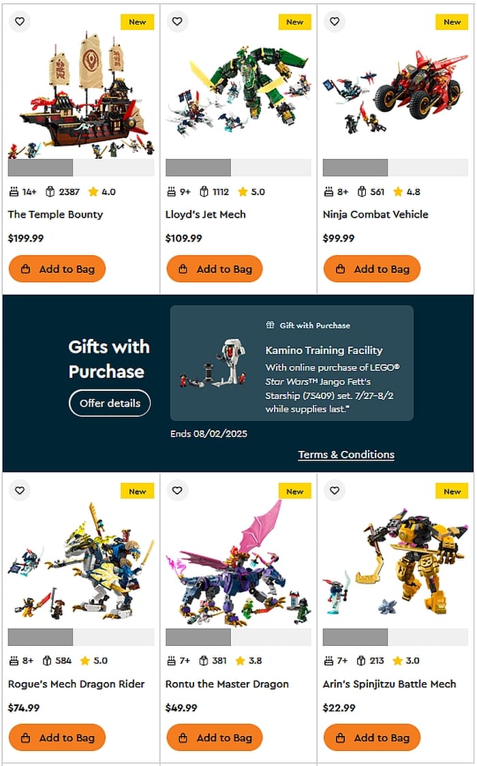
Task: Open the Rontu the Master Dragon title link
Action: 227,684
